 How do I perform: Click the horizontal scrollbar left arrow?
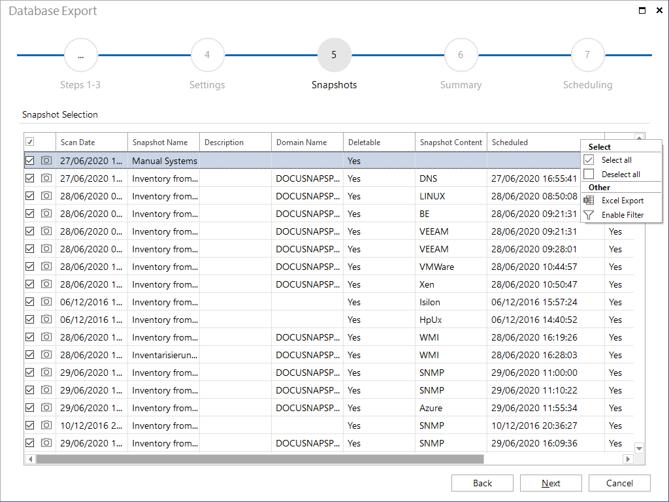tap(30, 460)
